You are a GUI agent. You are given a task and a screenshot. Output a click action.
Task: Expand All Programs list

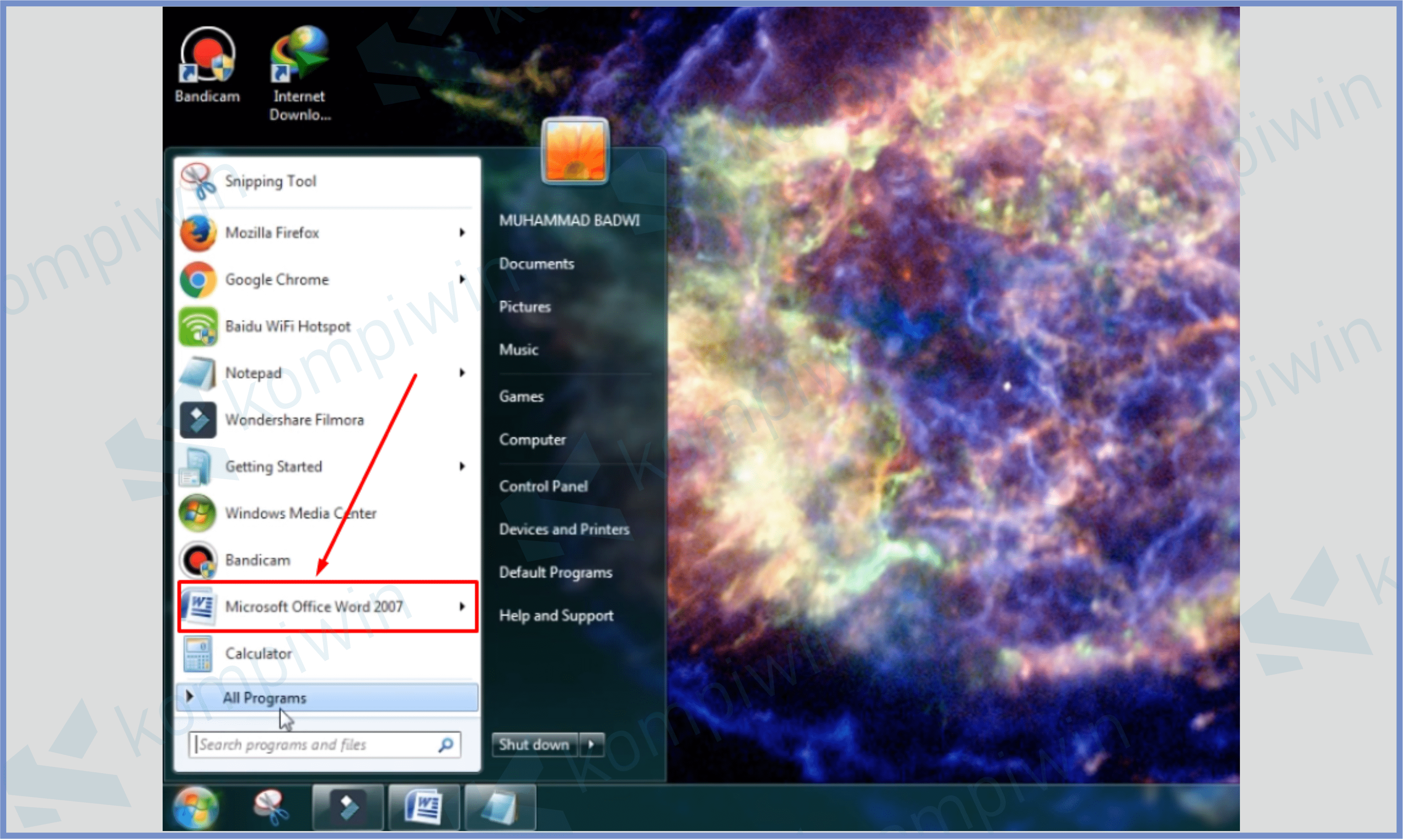pos(327,698)
